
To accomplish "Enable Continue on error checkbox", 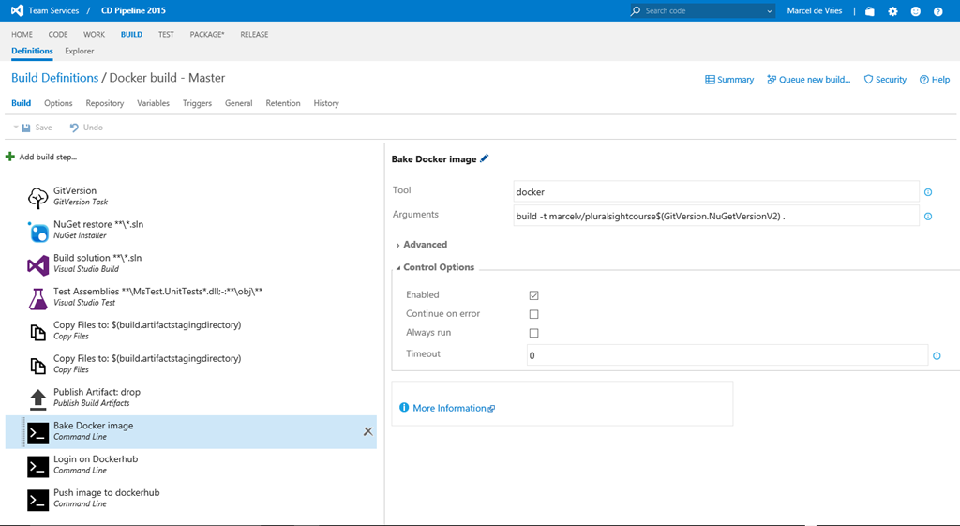I will 533,314.
